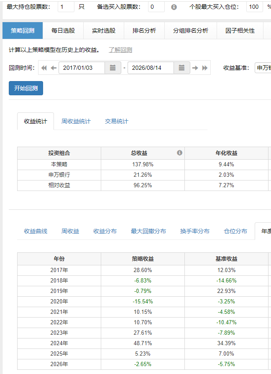Image resolution: width=271 pixels, height=374 pixels.
Task: Click the 2021年 strategy return 10.15%
Action: [143, 312]
